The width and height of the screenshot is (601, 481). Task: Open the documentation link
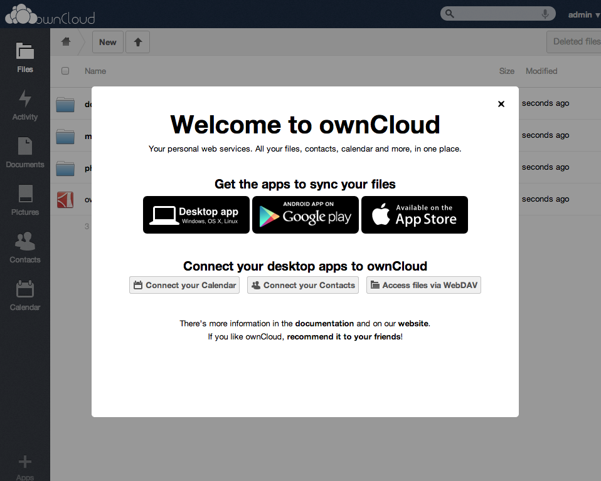(324, 323)
